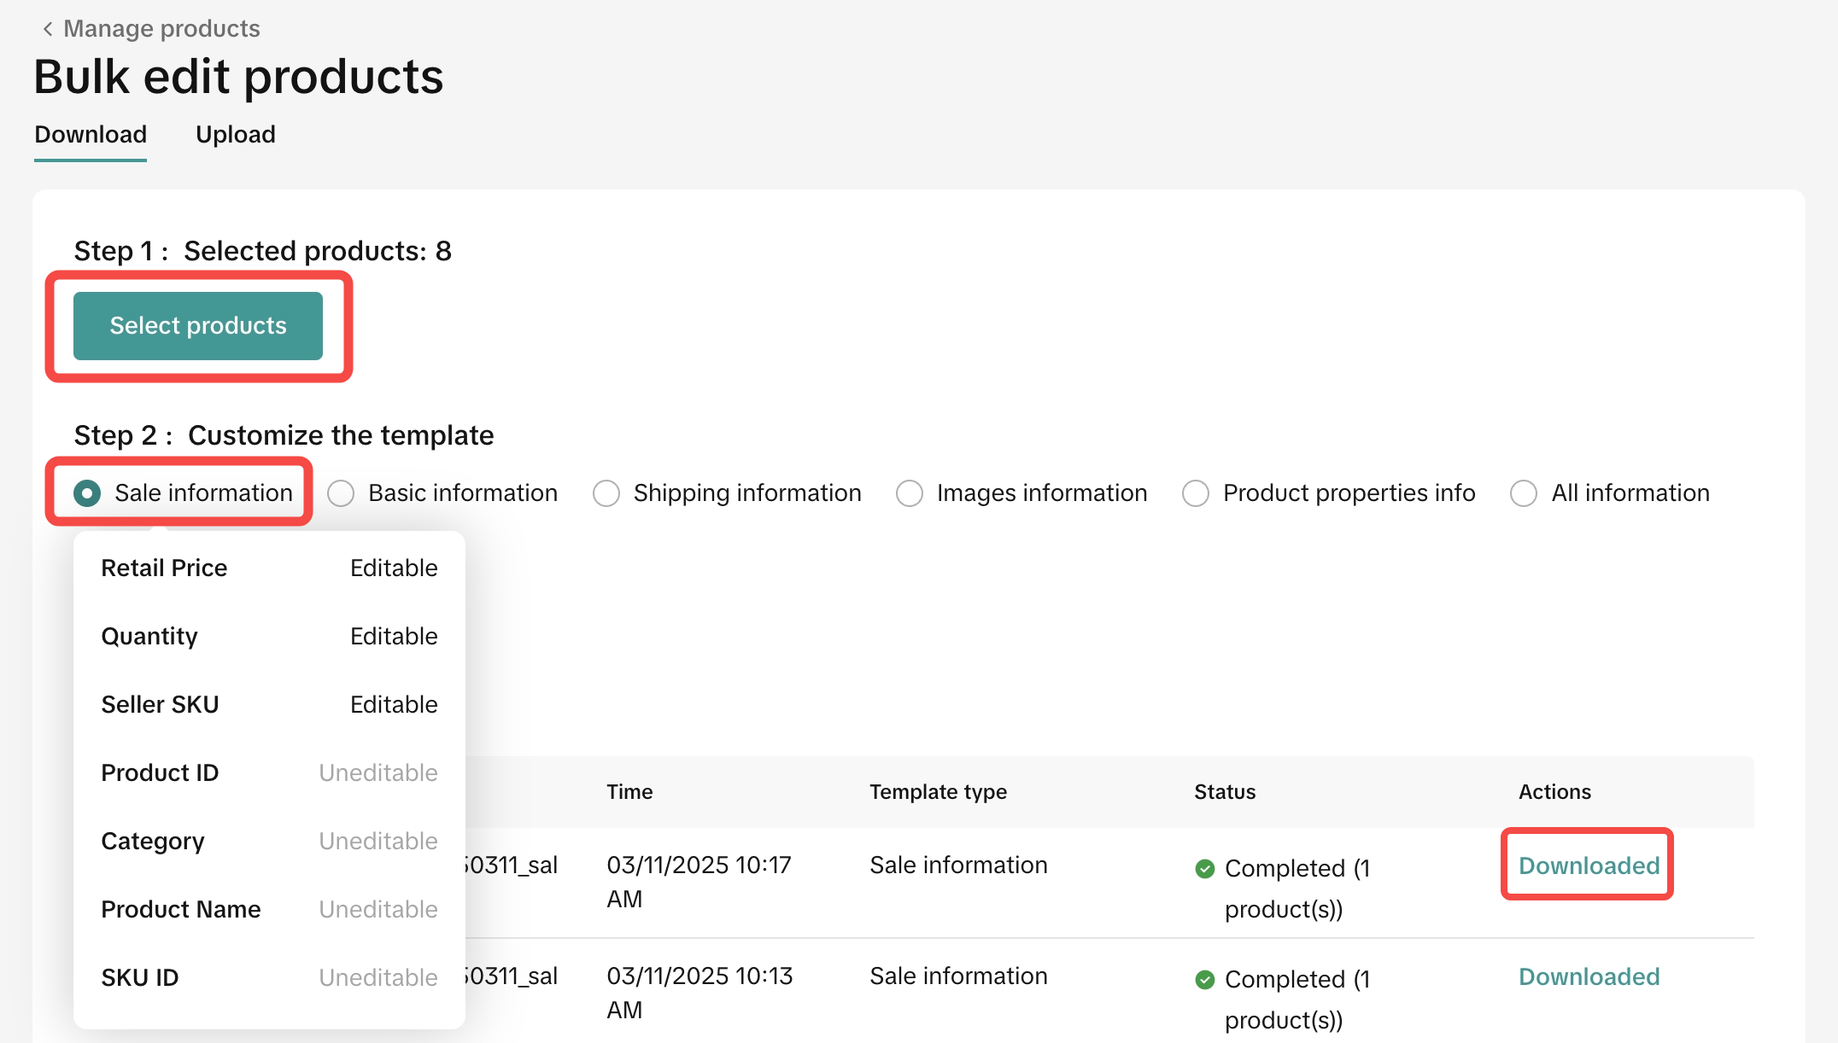The height and width of the screenshot is (1043, 1838).
Task: Choose the Shipping information option
Action: click(606, 493)
